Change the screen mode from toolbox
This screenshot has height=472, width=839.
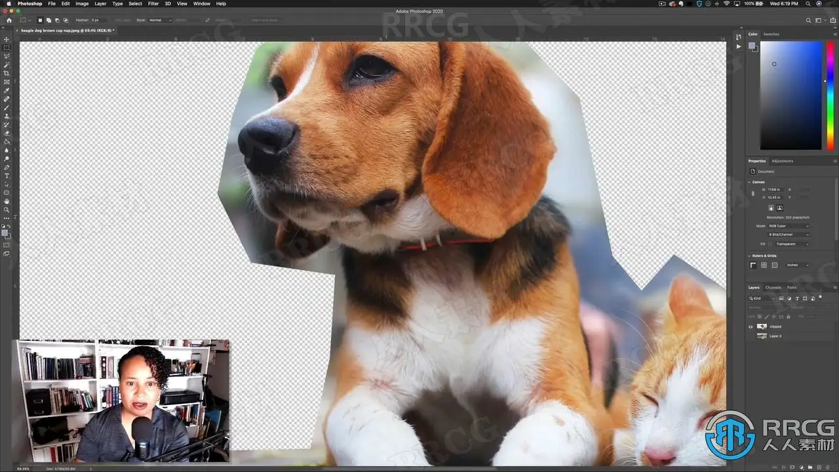pos(7,254)
